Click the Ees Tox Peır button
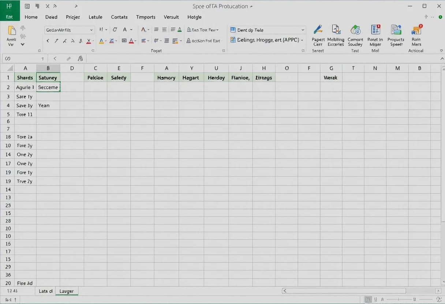The height and width of the screenshot is (304, 445). (203, 30)
